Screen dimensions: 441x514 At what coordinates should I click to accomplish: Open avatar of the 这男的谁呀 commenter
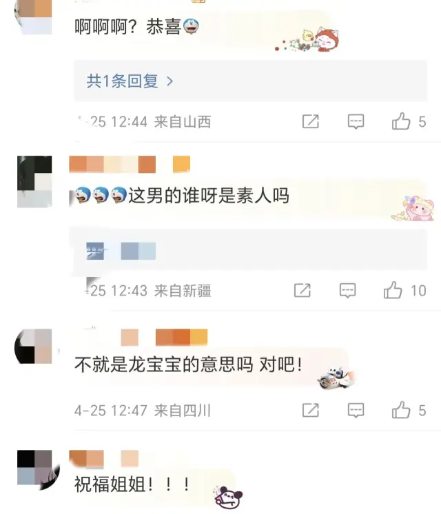click(x=34, y=182)
